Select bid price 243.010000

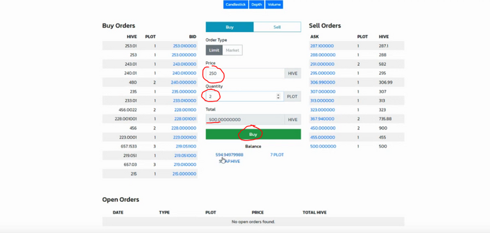184,64
